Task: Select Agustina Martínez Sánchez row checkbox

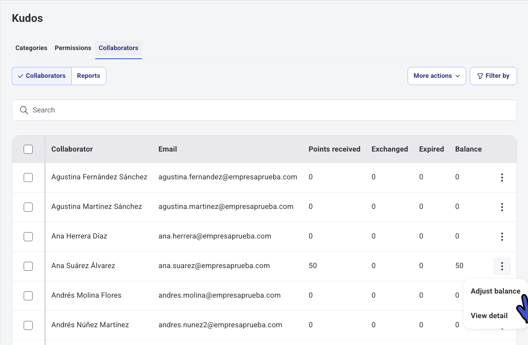Action: tap(28, 207)
